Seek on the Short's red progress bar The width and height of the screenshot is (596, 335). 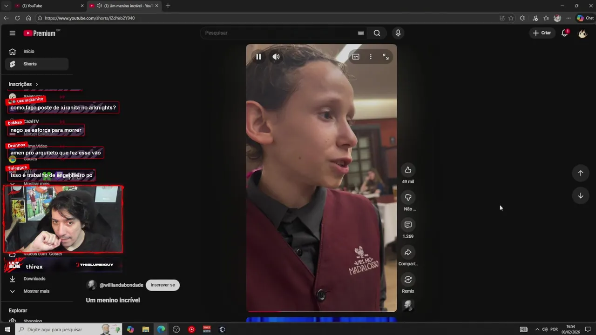tap(321, 311)
